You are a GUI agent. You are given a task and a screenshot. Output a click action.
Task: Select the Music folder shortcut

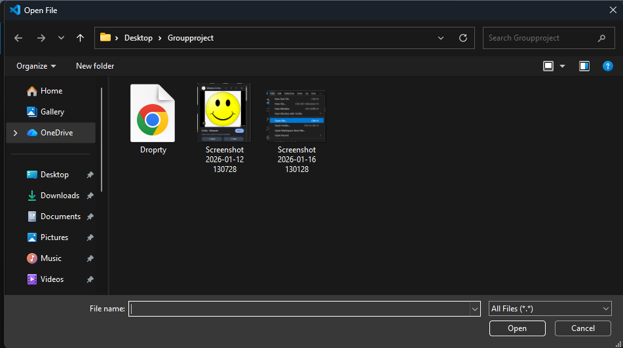[51, 258]
